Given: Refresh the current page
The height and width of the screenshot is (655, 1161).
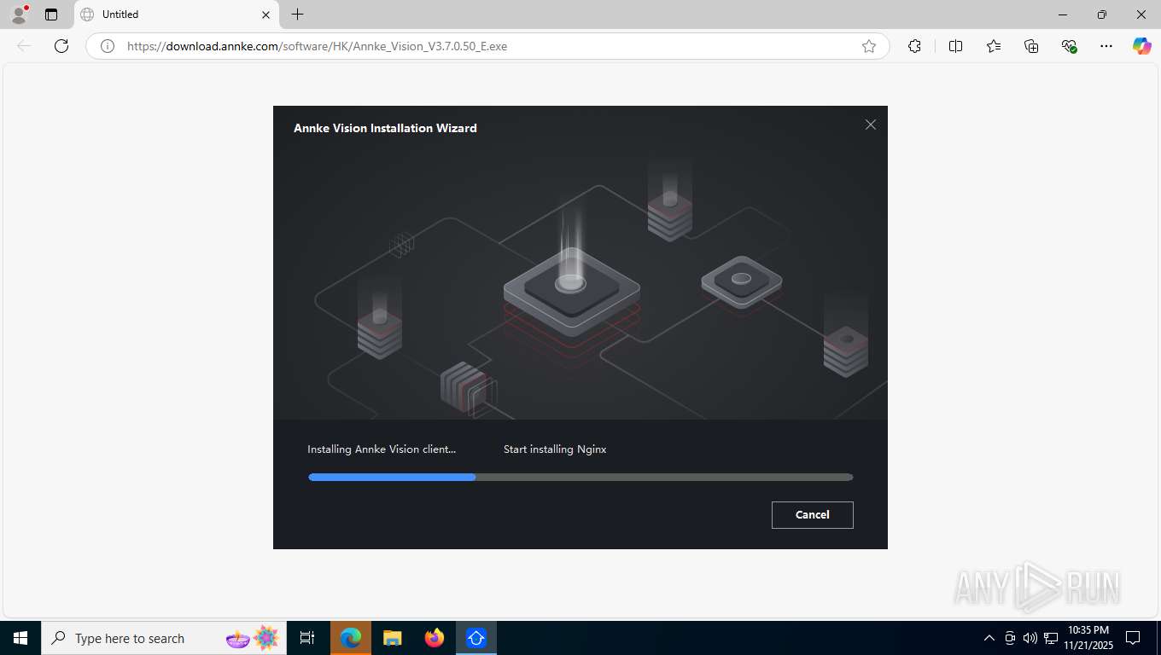Looking at the screenshot, I should pyautogui.click(x=61, y=46).
